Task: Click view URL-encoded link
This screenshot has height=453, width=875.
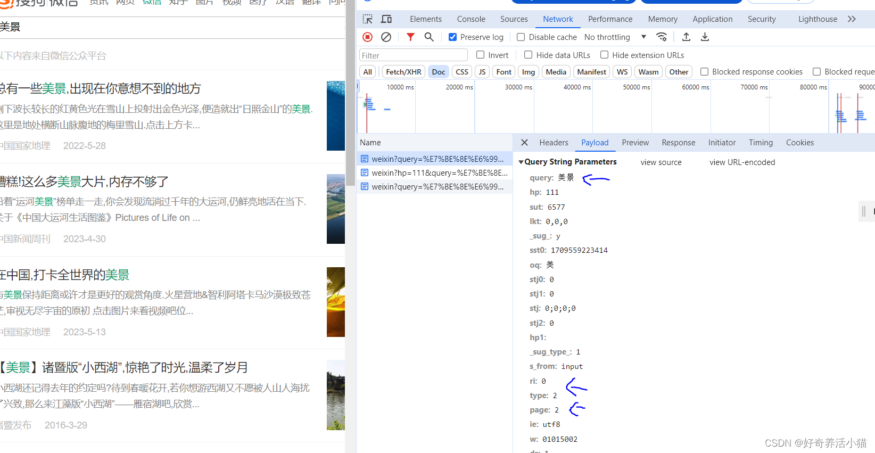Action: pyautogui.click(x=742, y=162)
